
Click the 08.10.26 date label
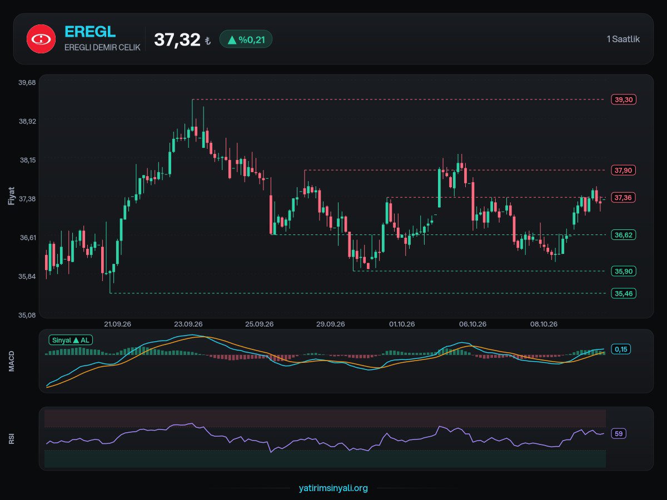click(x=544, y=324)
